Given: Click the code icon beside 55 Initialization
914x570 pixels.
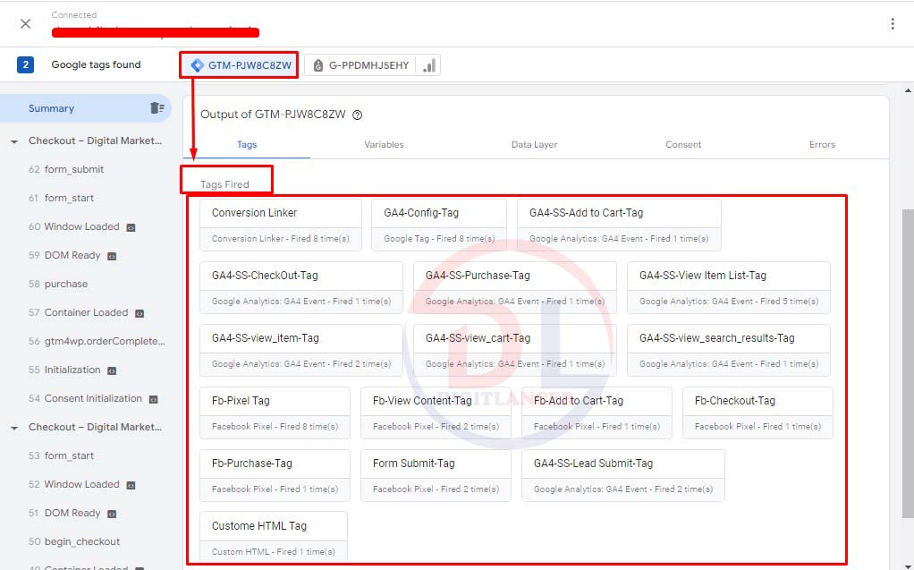Looking at the screenshot, I should (112, 370).
